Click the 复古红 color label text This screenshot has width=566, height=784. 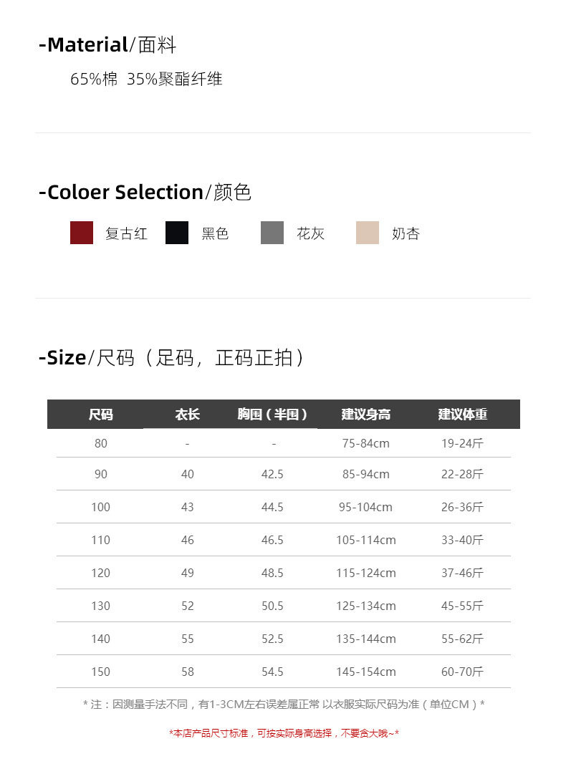click(126, 233)
